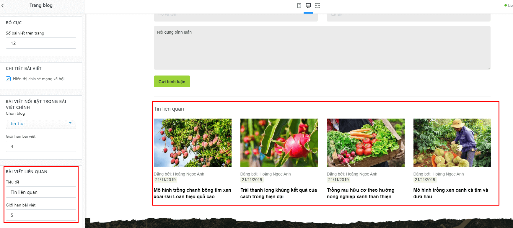Open the tin-tuc blog dropdown

pyautogui.click(x=41, y=123)
